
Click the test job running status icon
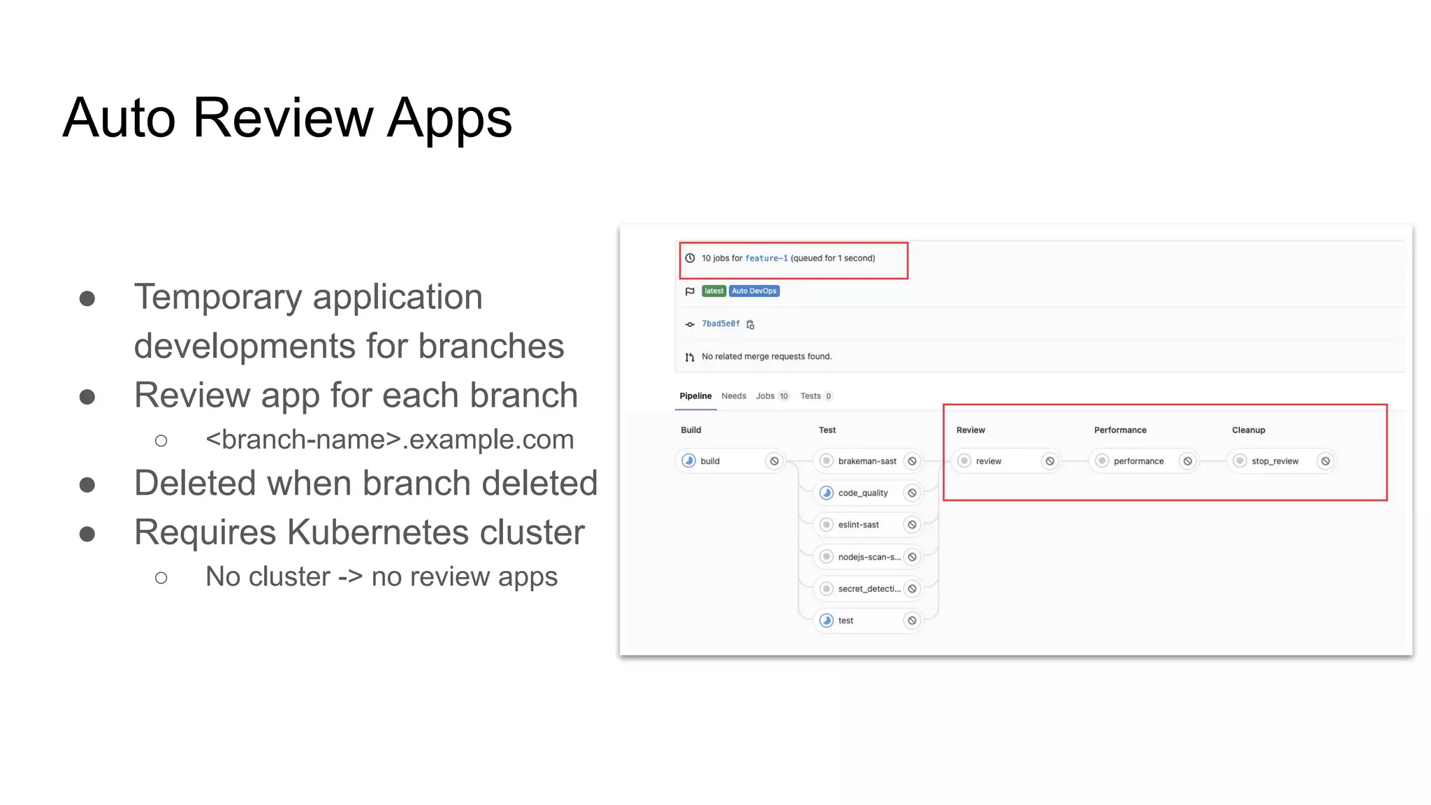(x=827, y=621)
